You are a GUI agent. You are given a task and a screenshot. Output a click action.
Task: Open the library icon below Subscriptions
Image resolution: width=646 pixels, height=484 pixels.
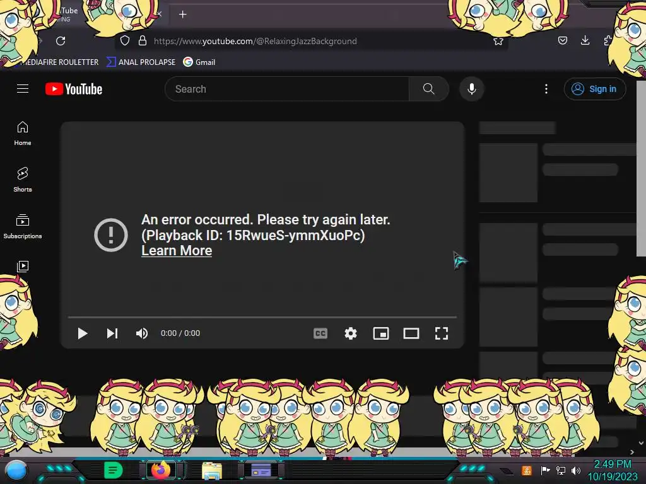(x=23, y=267)
